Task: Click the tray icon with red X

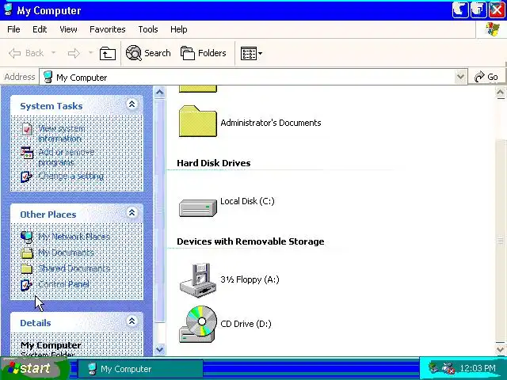Action: [448, 367]
